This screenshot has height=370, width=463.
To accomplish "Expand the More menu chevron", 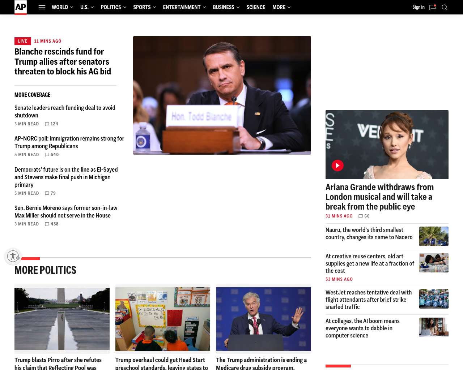I will pos(289,7).
